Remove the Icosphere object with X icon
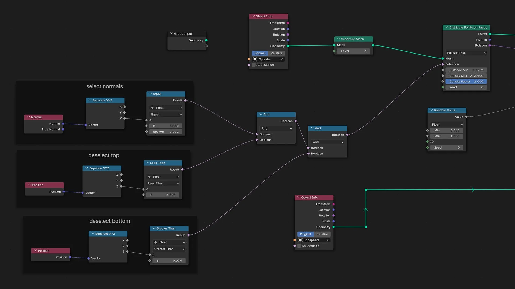 (327, 240)
